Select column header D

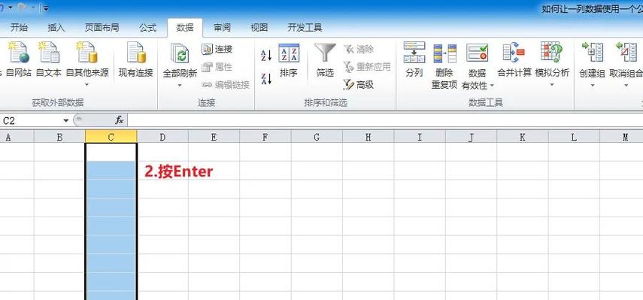(x=162, y=137)
